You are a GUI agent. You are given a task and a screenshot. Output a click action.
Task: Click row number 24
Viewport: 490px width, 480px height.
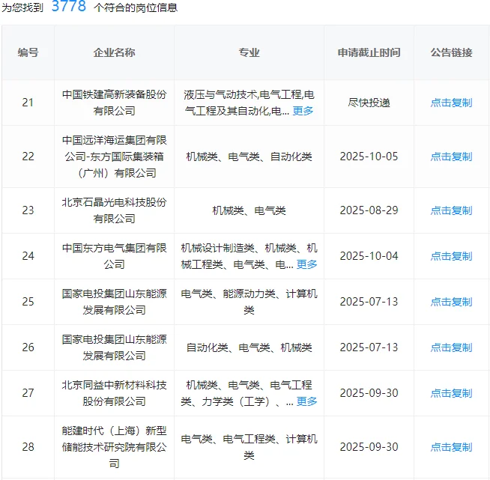pos(28,256)
